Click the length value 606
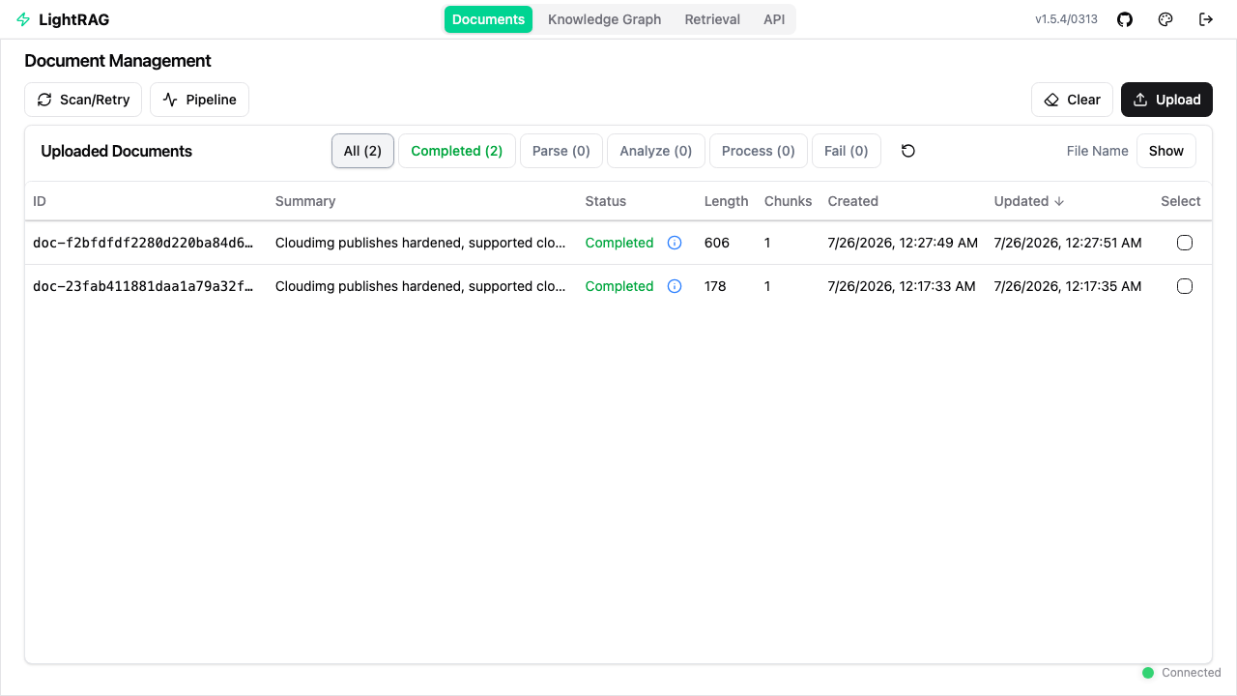Viewport: 1237px width, 696px height. tap(716, 243)
